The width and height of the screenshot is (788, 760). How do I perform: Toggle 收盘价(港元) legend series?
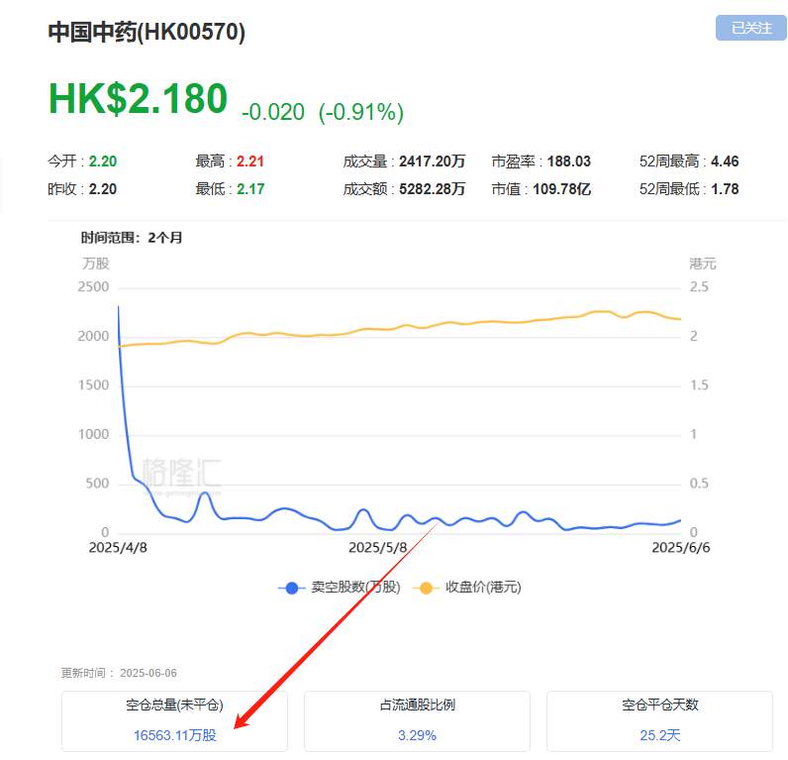[467, 587]
